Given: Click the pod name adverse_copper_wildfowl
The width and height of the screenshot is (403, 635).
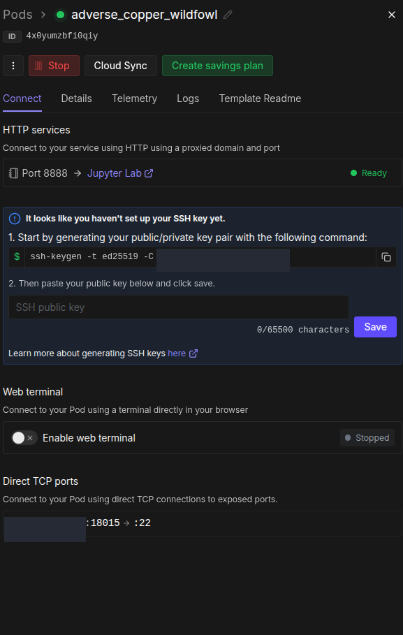Looking at the screenshot, I should [x=144, y=15].
